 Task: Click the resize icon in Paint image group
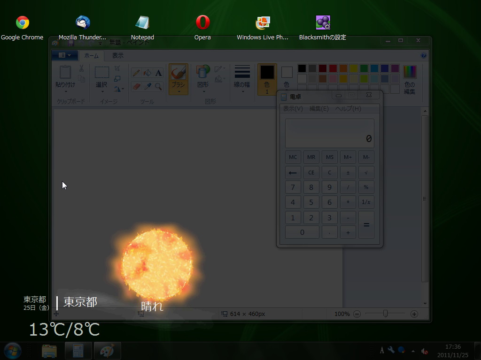click(x=117, y=79)
